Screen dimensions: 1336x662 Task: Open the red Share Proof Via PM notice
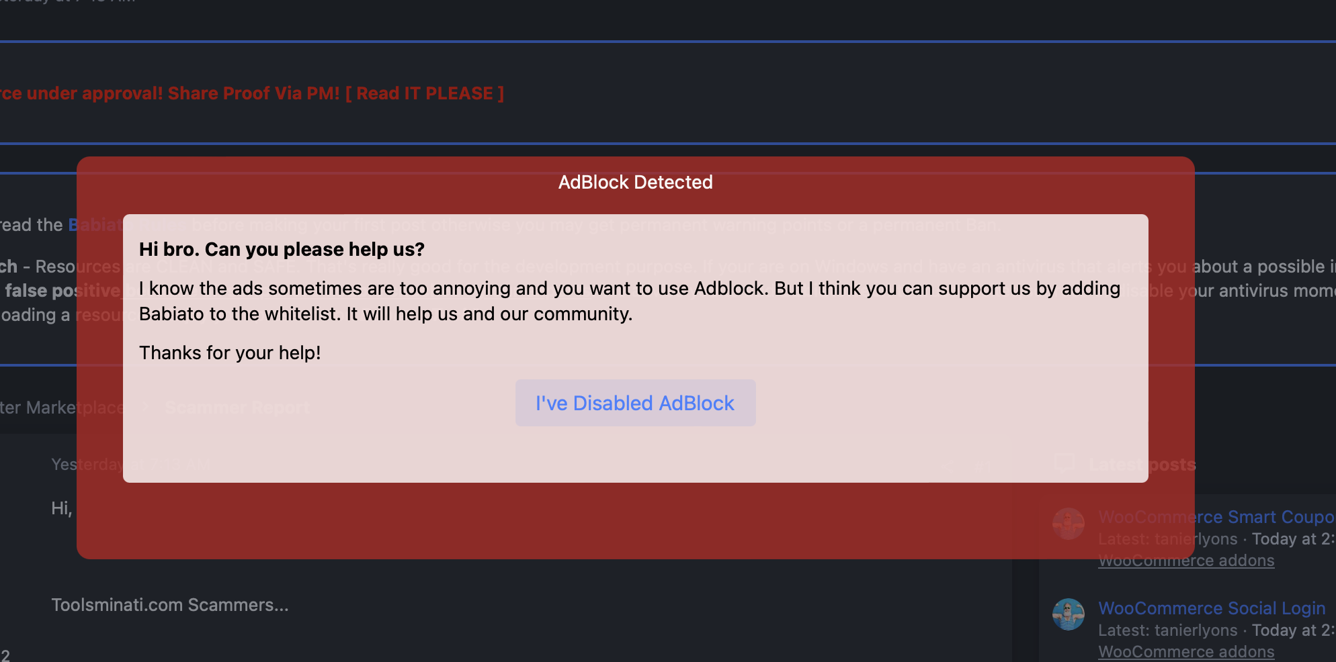coord(252,93)
